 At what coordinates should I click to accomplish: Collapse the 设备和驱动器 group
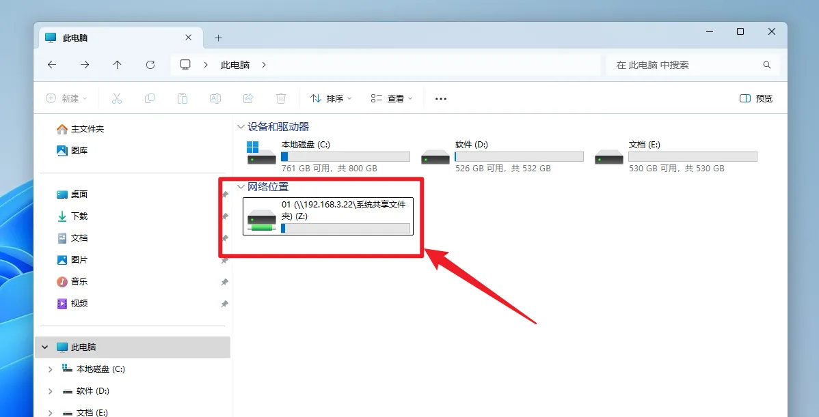(x=241, y=127)
